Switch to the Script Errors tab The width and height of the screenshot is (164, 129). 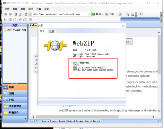[92, 121]
